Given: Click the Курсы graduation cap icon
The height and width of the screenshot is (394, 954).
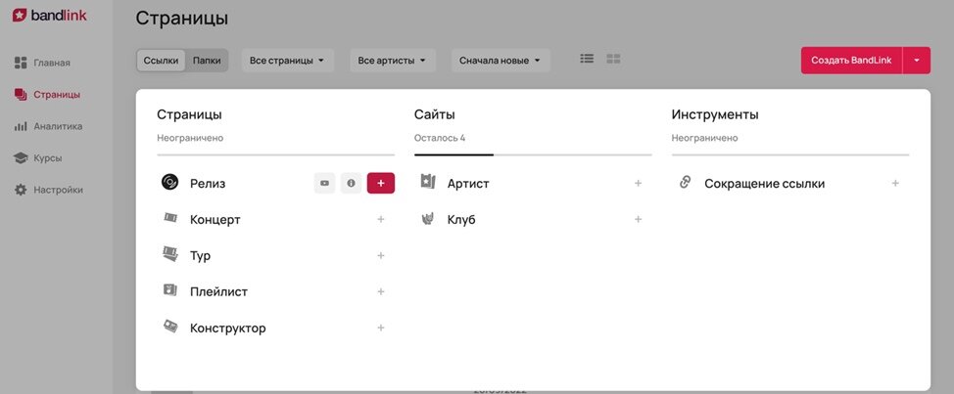Looking at the screenshot, I should click(21, 157).
